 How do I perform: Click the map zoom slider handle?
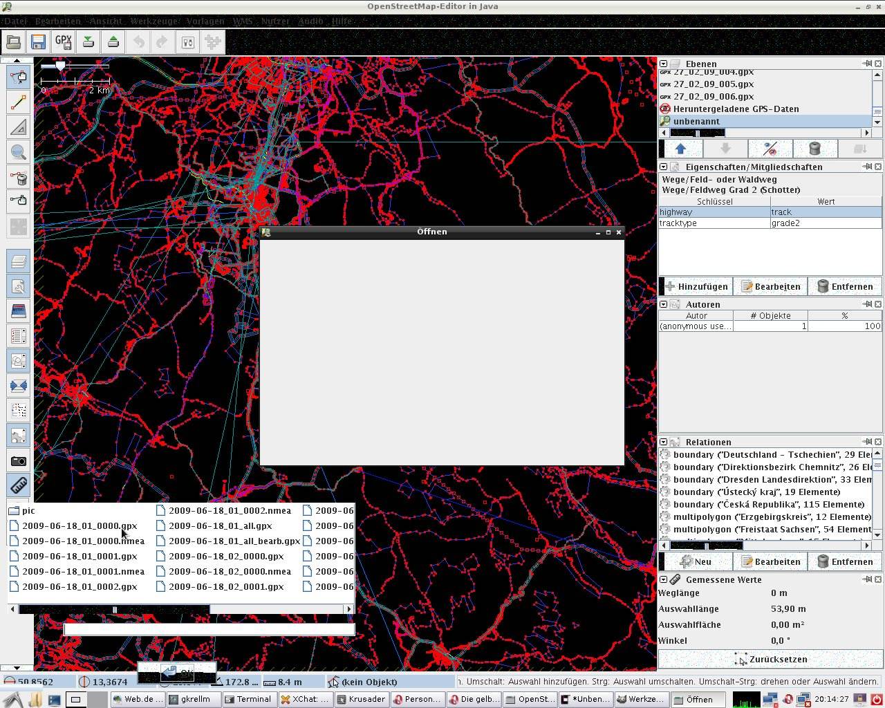(61, 66)
